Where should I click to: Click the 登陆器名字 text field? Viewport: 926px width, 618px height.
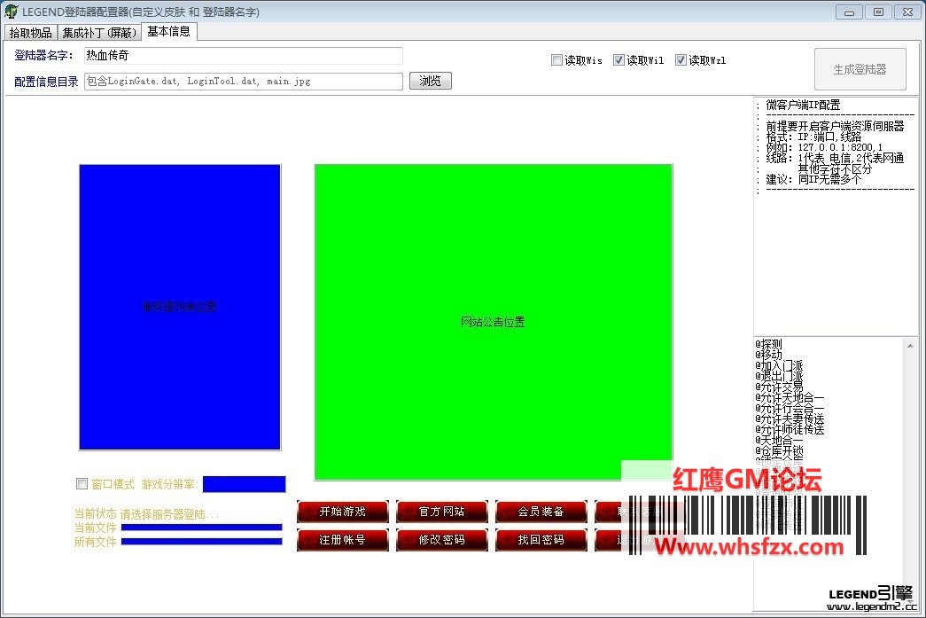243,56
